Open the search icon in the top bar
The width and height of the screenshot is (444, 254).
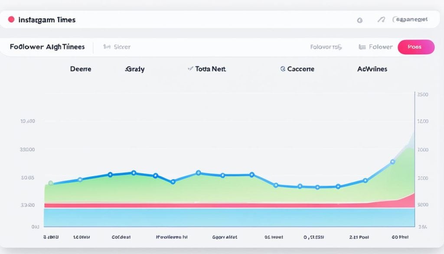(x=360, y=20)
